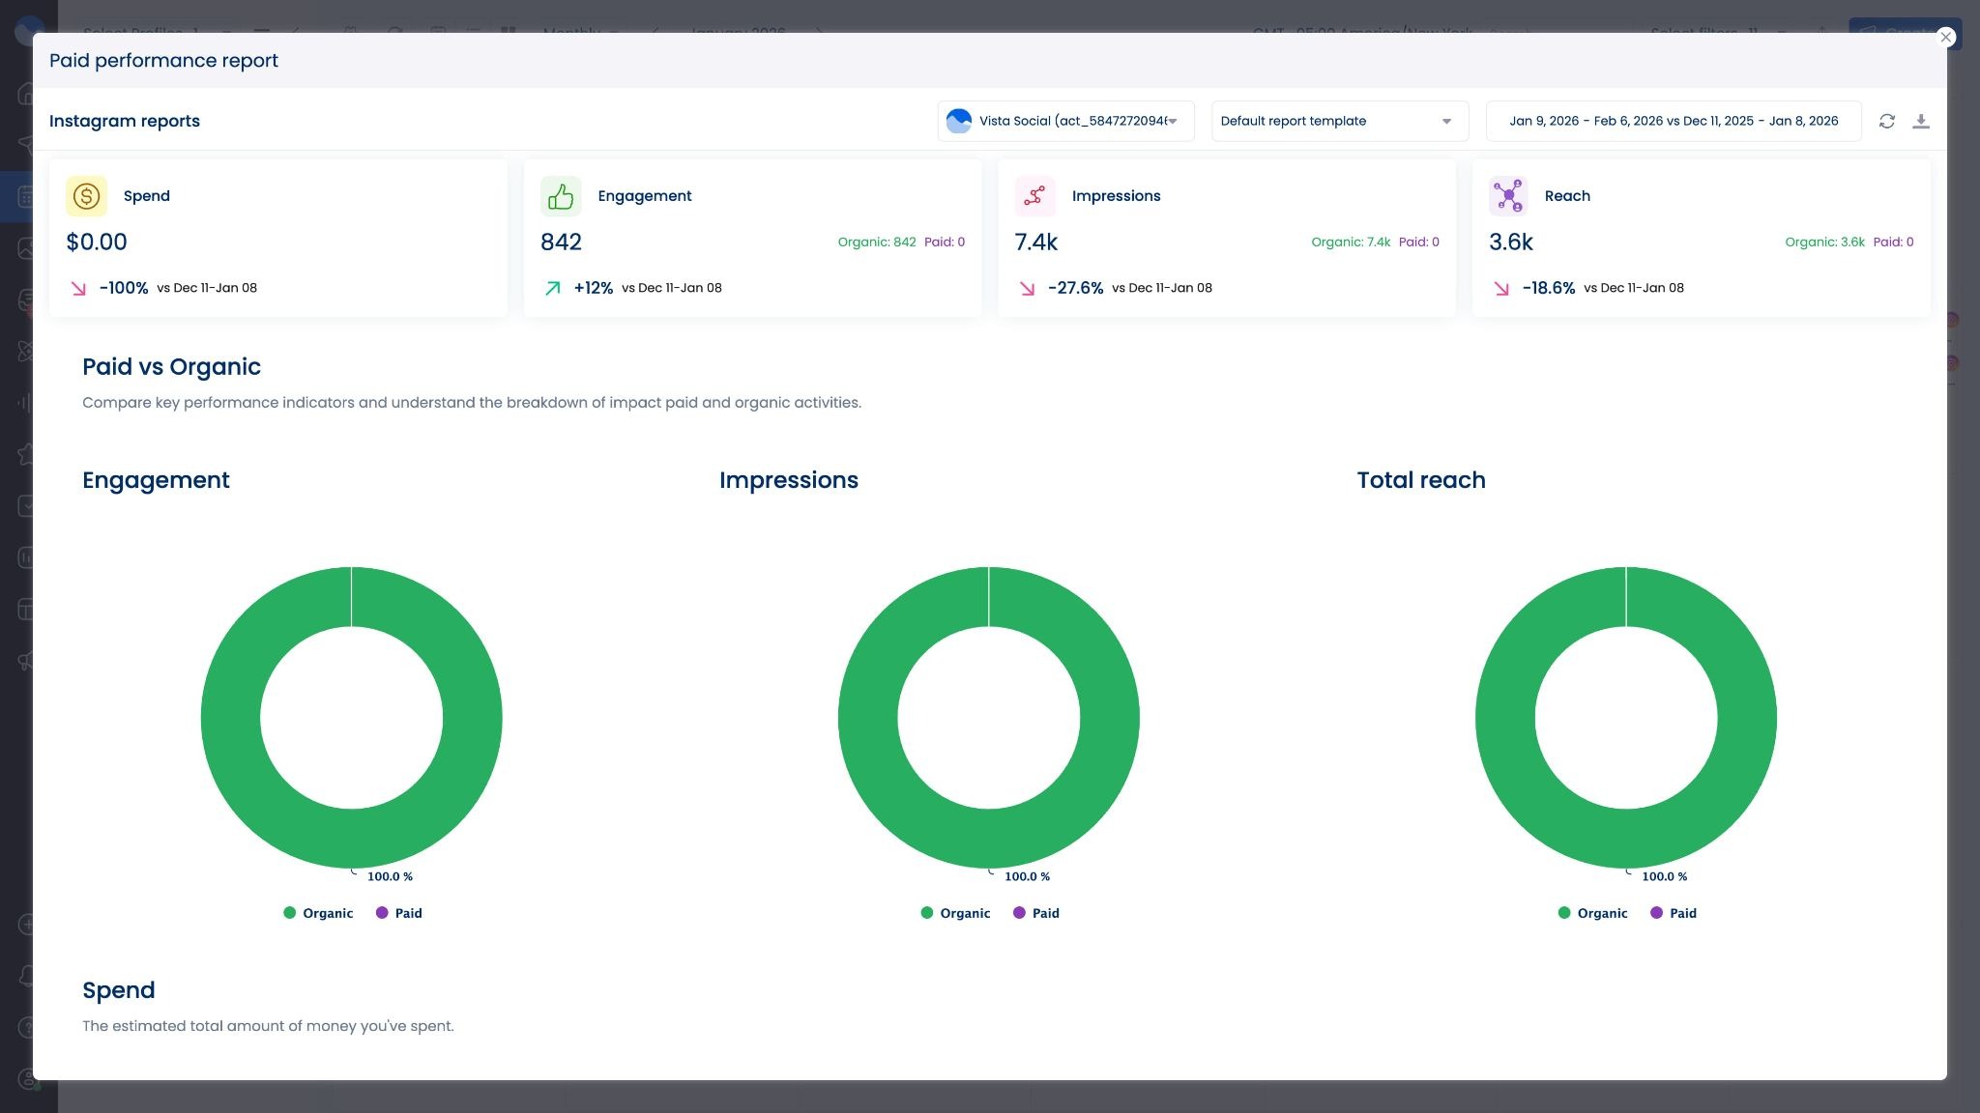Toggle Organic legend in Total reach chart
1980x1113 pixels.
(1592, 913)
